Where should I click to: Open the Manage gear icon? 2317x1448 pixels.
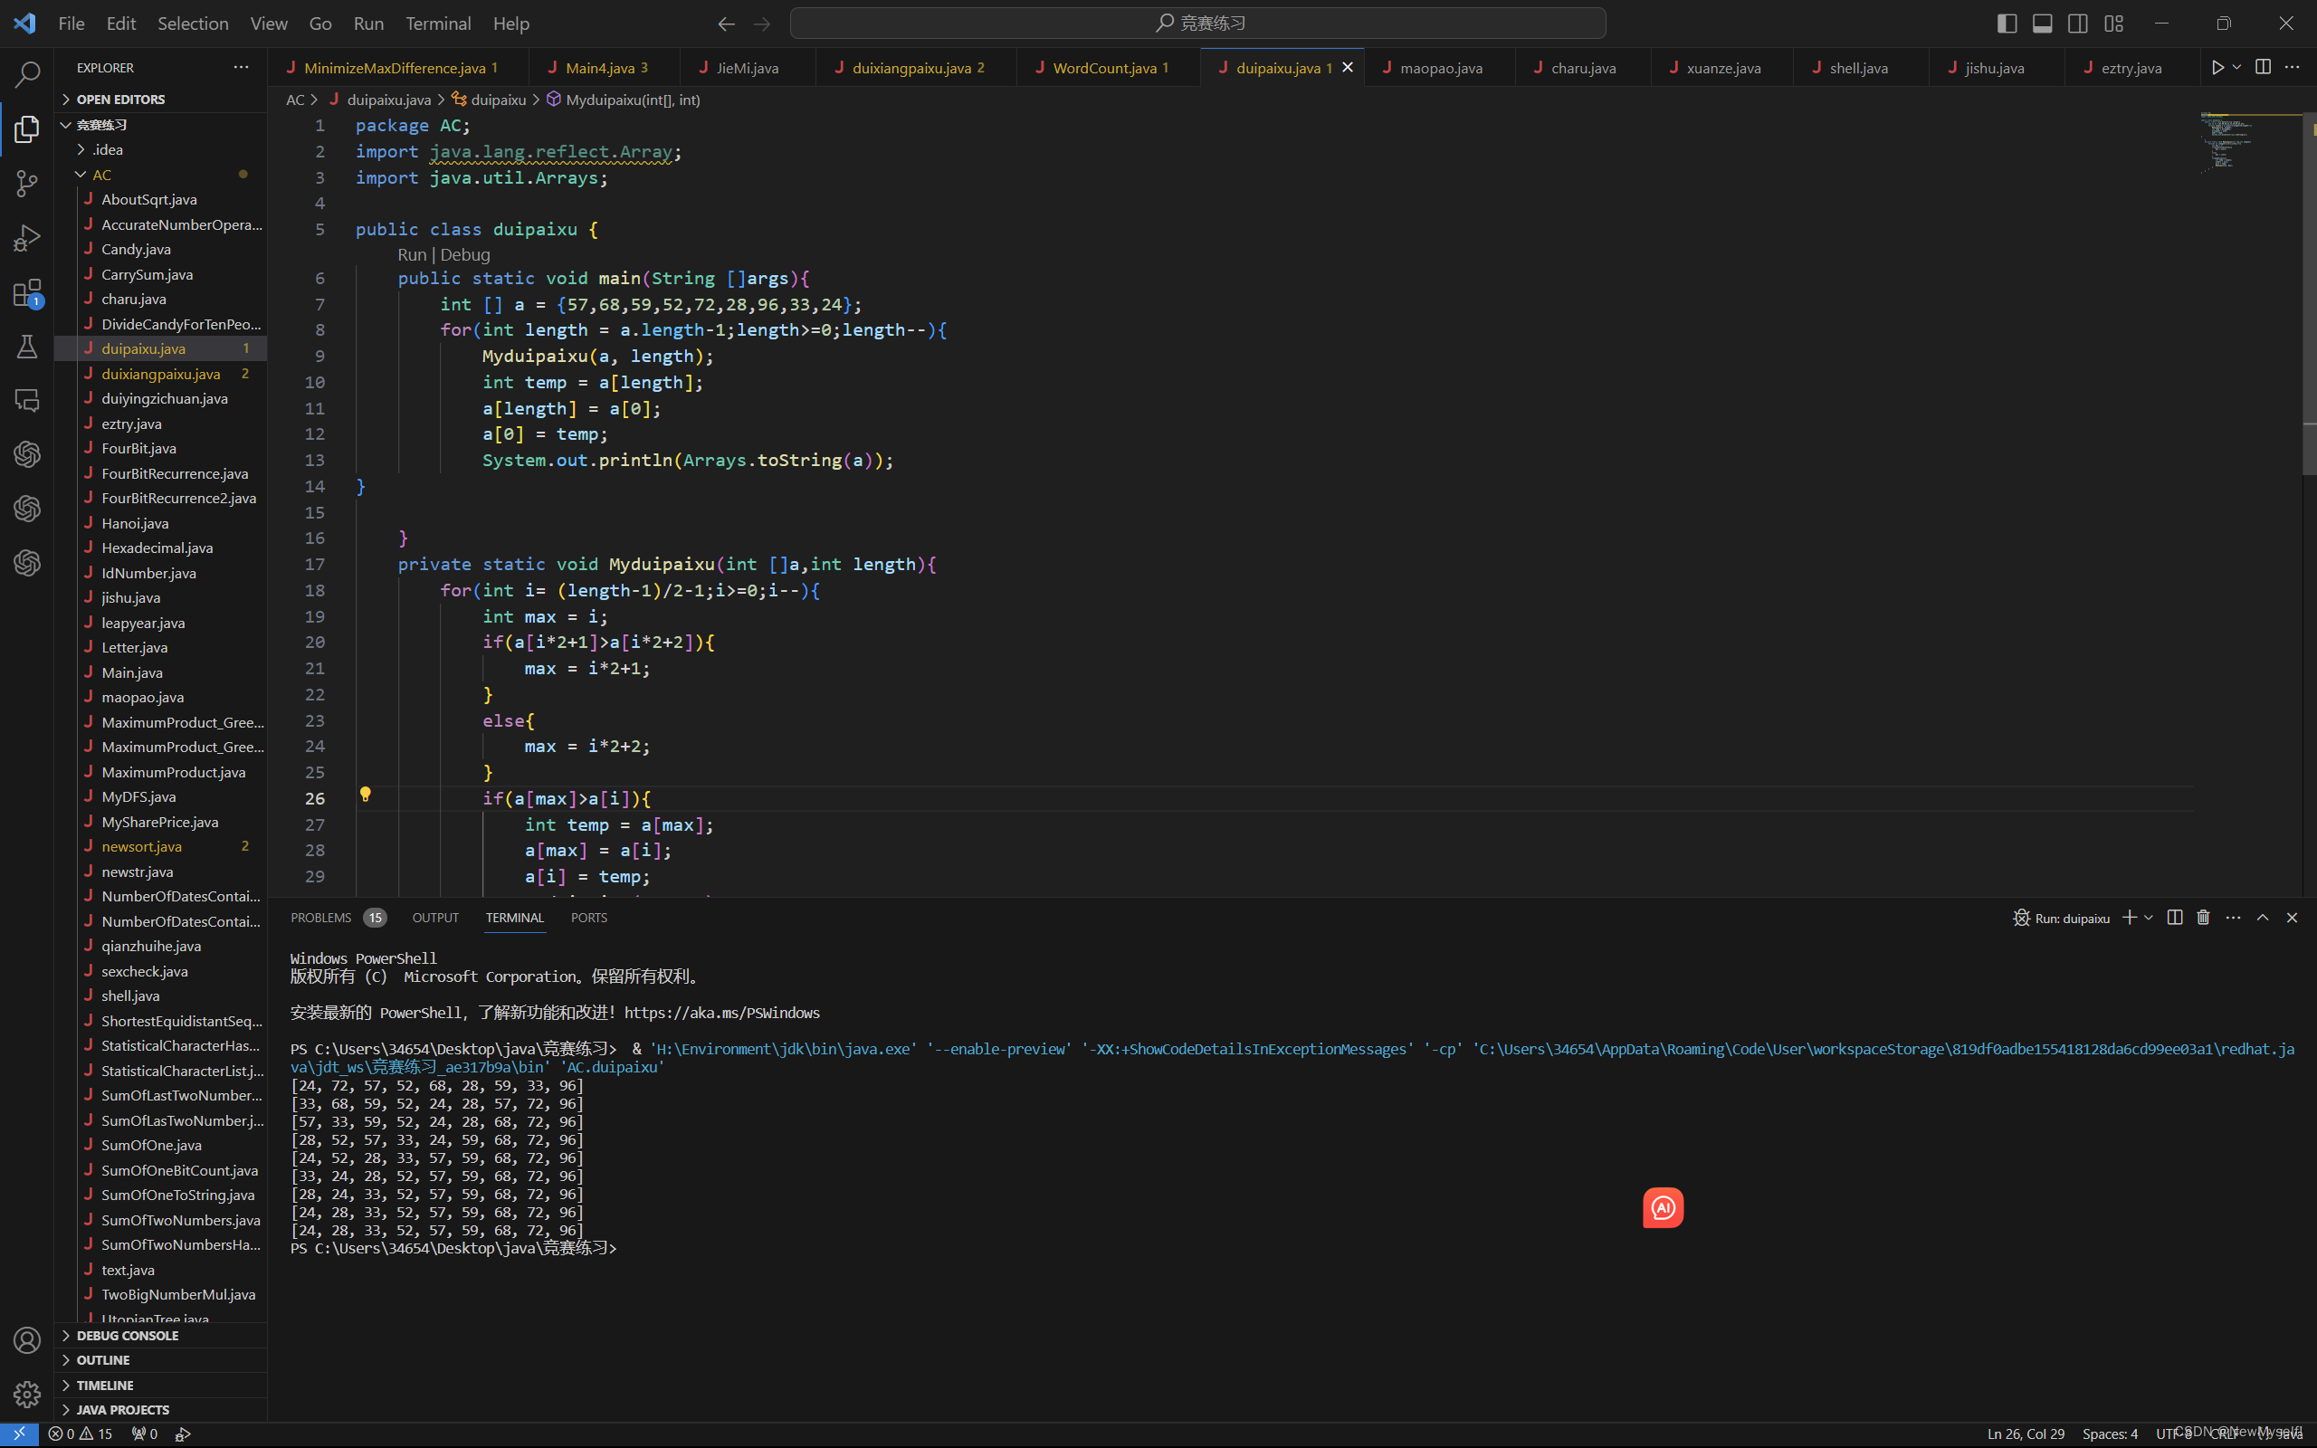coord(27,1394)
